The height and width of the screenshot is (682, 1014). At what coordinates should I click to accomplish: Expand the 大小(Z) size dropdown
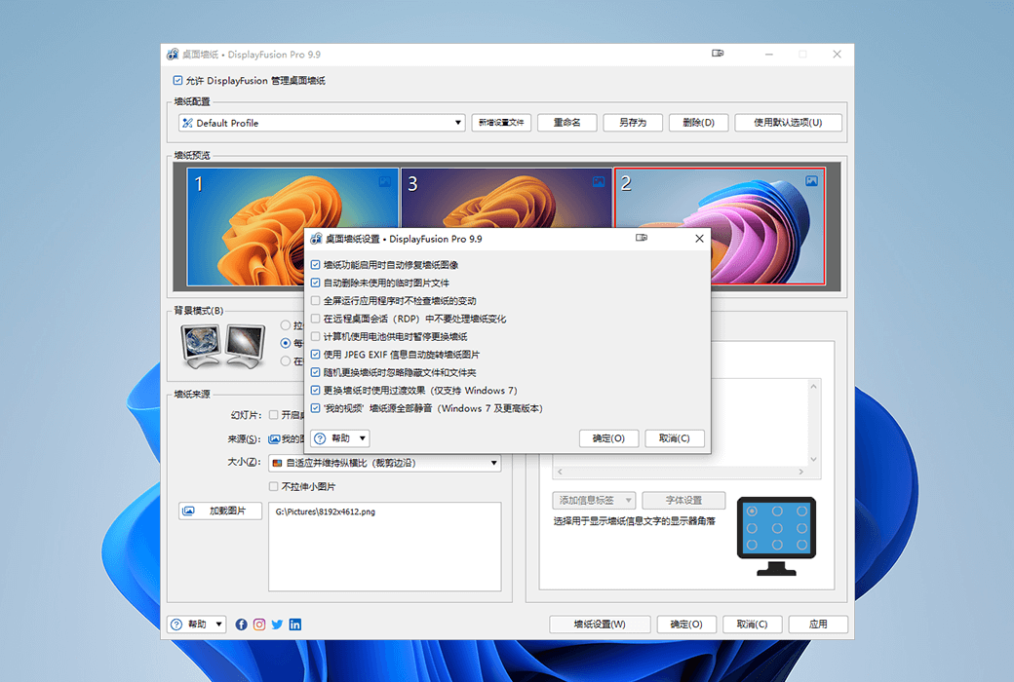tap(385, 463)
